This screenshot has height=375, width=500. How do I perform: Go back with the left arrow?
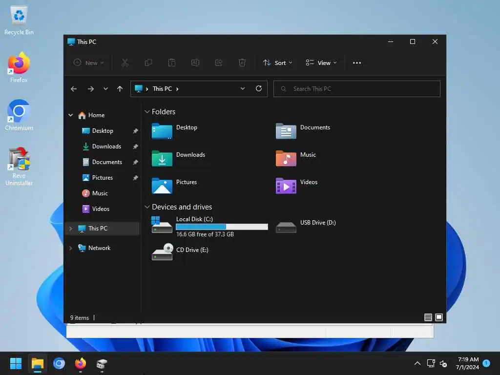[x=74, y=89]
